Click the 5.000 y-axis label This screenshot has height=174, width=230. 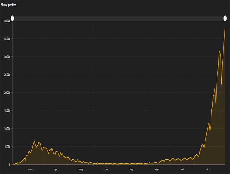[8, 147]
